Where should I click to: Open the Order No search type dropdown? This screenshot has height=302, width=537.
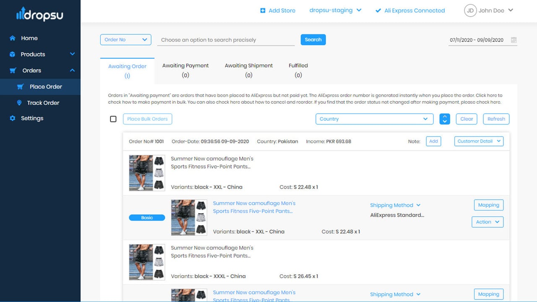click(126, 40)
